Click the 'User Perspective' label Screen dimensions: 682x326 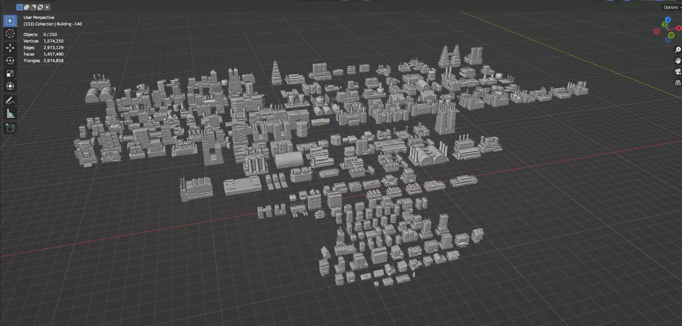click(x=39, y=17)
